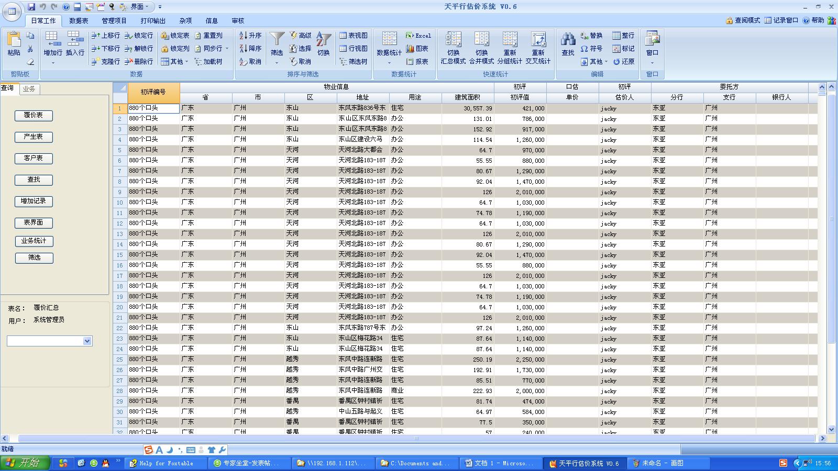The width and height of the screenshot is (838, 471).
Task: Switch to 业务 side panel tab
Action: tap(29, 89)
